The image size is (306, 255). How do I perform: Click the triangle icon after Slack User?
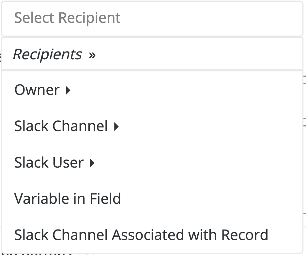point(92,163)
